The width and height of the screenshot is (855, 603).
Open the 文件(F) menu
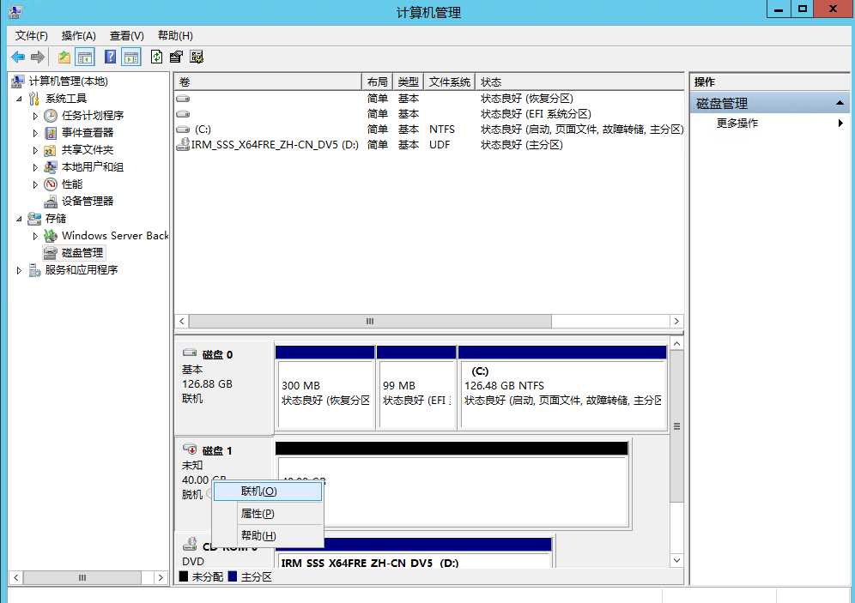(32, 36)
